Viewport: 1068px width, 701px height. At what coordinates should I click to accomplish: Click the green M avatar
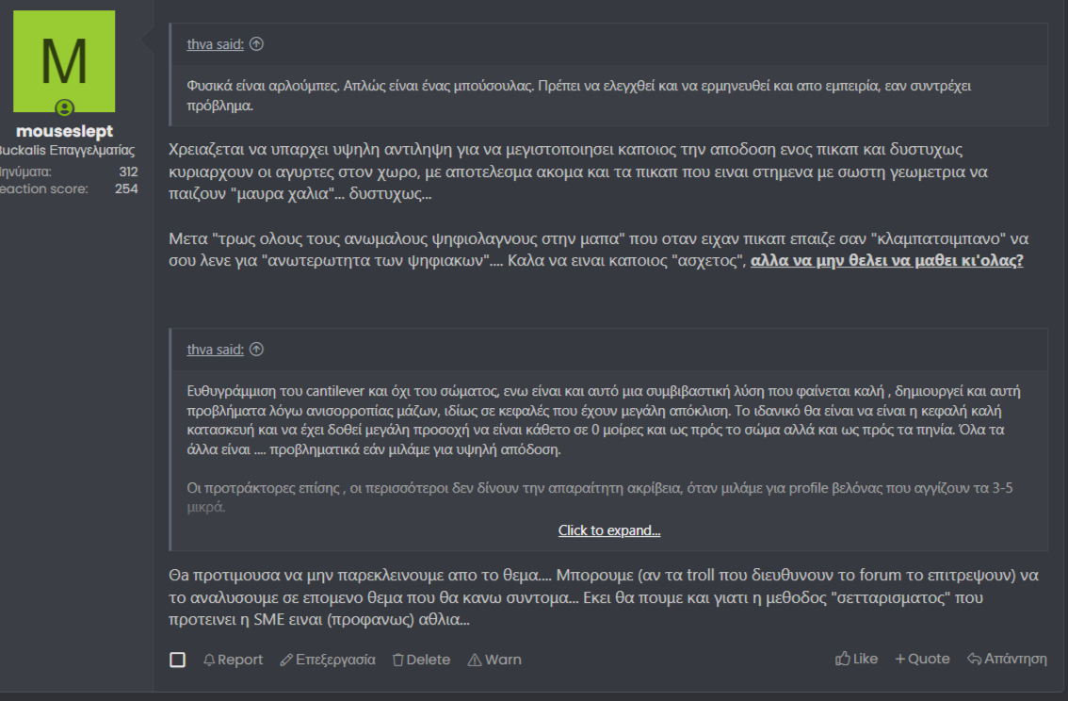coord(64,60)
